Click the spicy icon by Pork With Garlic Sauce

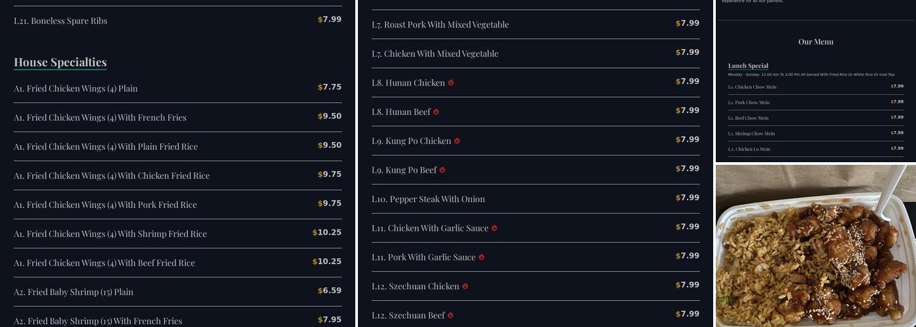(x=482, y=257)
